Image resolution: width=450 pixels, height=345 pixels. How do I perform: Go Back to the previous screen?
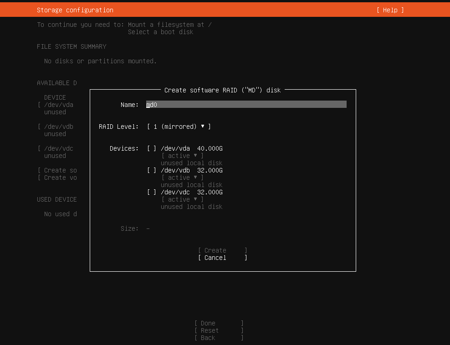pos(219,338)
